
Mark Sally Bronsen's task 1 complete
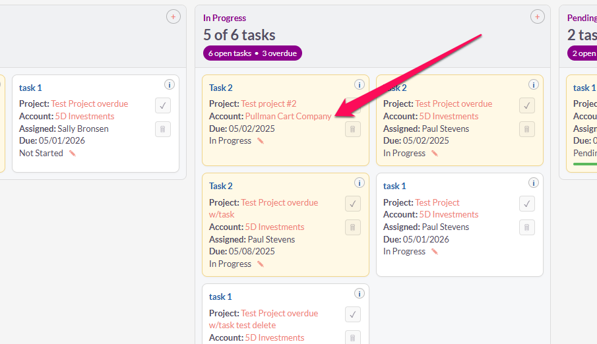163,105
